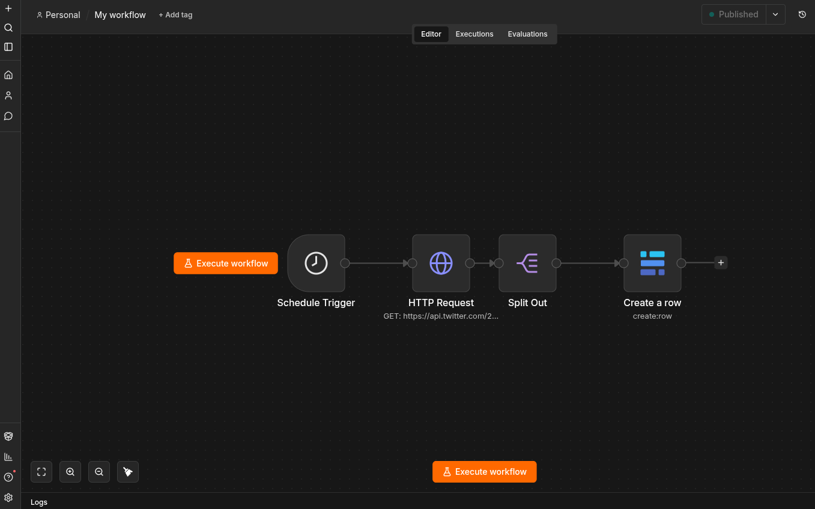This screenshot has height=509, width=815.
Task: Click the Schedule Trigger label
Action: coord(316,303)
